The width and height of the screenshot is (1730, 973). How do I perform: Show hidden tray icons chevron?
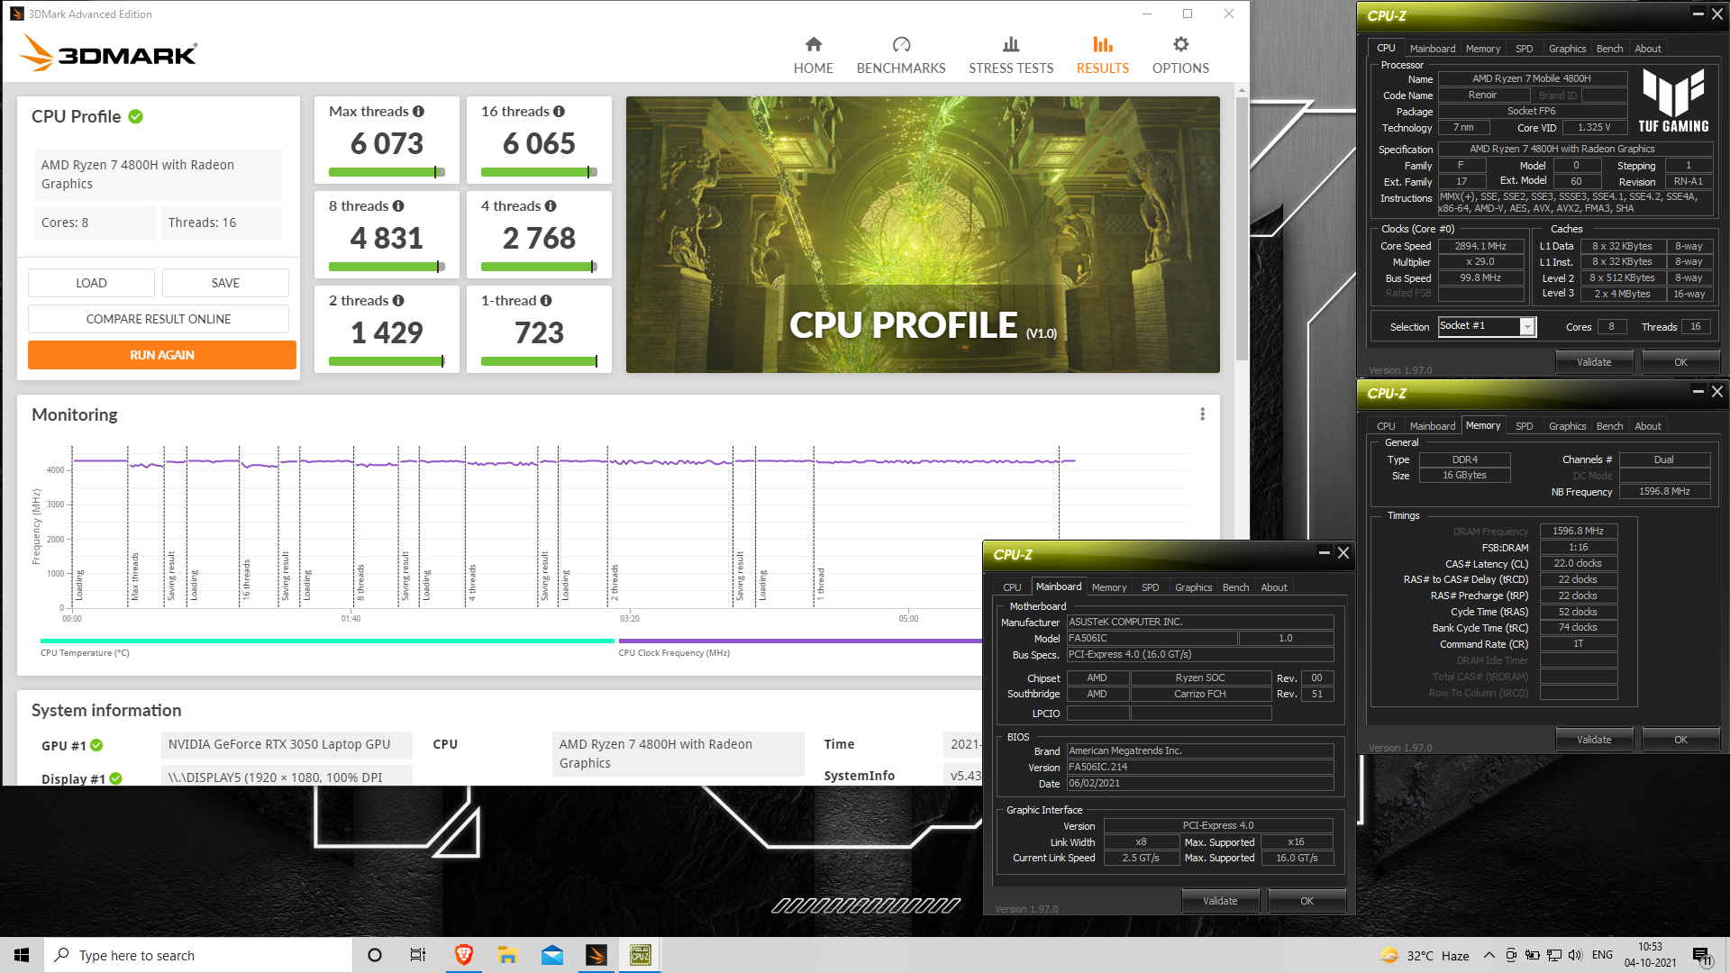pos(1489,955)
